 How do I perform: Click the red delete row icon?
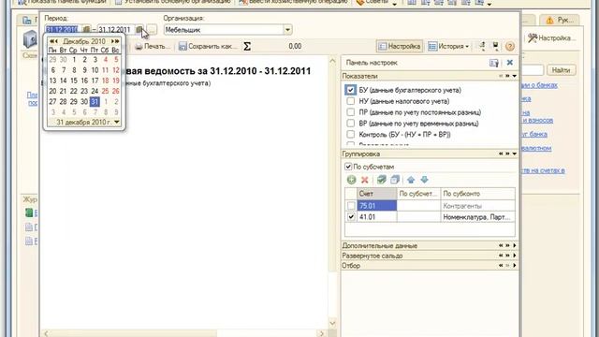[x=365, y=180]
